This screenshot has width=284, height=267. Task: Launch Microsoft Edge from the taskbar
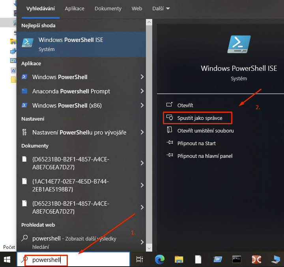coord(160,259)
